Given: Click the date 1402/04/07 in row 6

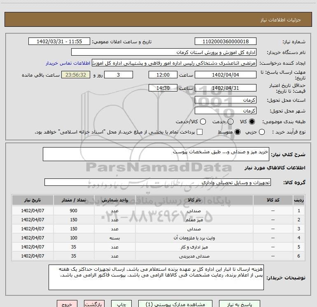Looking at the screenshot, I should tap(33, 256).
